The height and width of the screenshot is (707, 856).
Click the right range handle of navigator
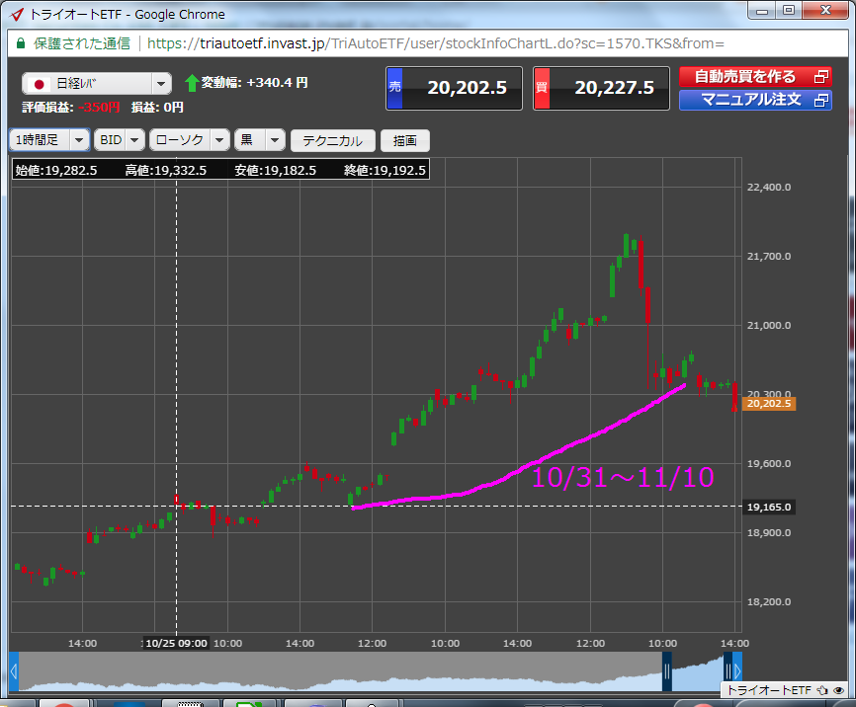728,671
